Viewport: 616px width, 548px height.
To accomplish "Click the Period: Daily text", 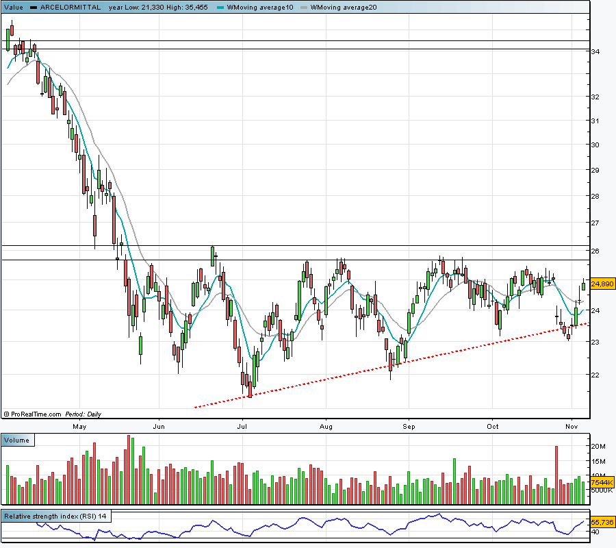I will (84, 414).
